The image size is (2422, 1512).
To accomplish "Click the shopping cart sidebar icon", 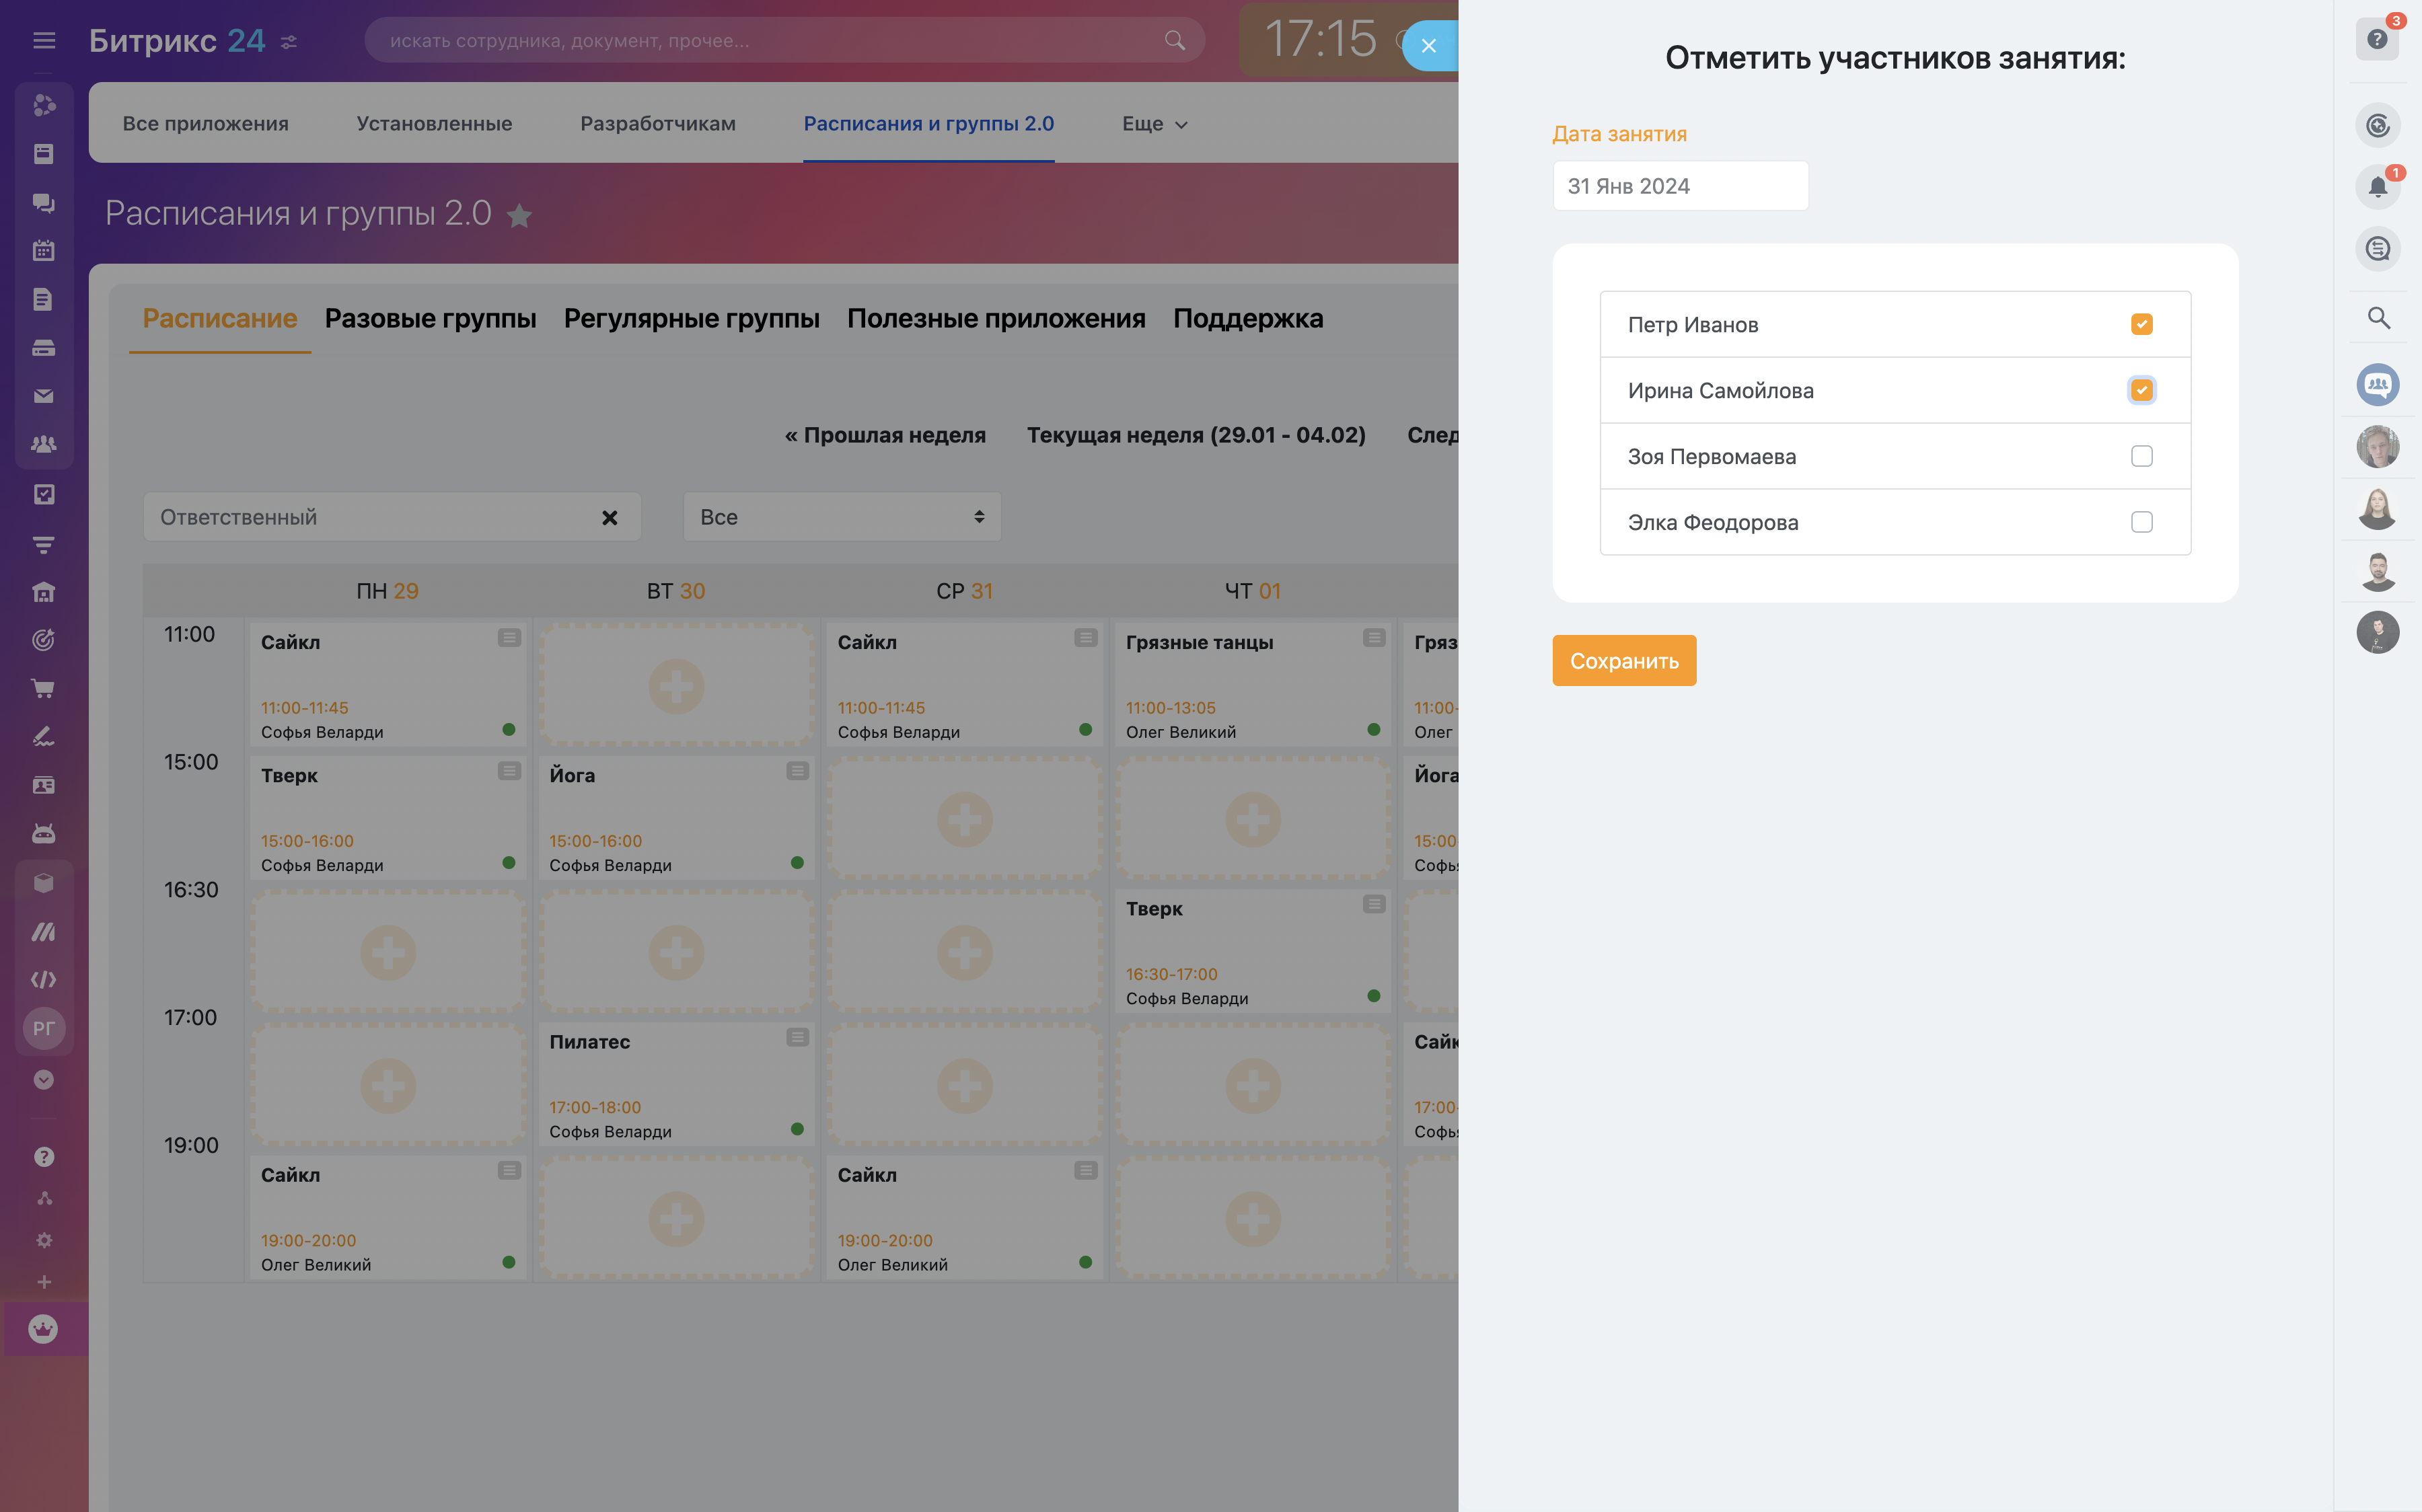I will (43, 688).
